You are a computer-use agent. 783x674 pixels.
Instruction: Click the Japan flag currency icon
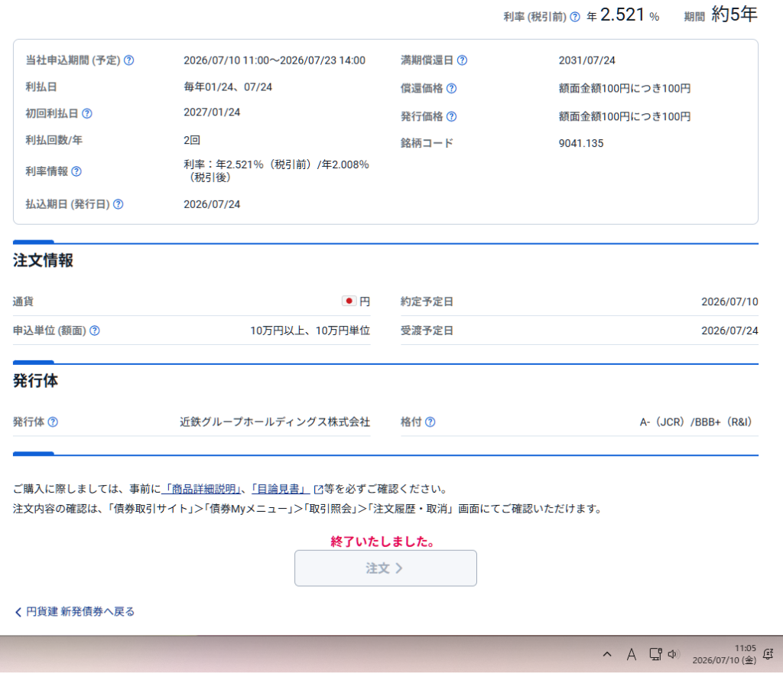tap(349, 301)
